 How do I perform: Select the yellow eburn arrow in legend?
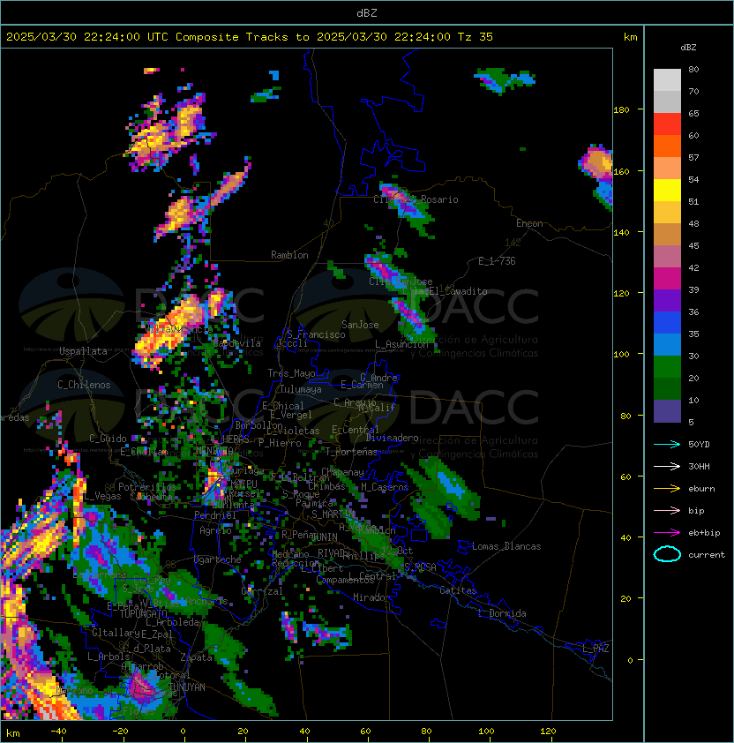pos(667,489)
